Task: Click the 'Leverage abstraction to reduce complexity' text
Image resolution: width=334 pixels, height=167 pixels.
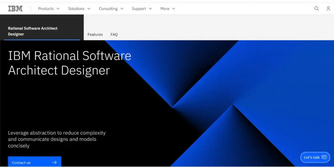Action: click(x=57, y=133)
